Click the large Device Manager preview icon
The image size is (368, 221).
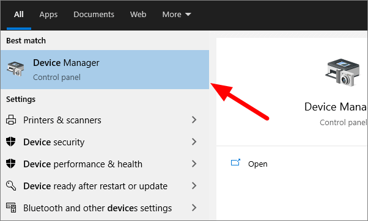click(x=342, y=73)
